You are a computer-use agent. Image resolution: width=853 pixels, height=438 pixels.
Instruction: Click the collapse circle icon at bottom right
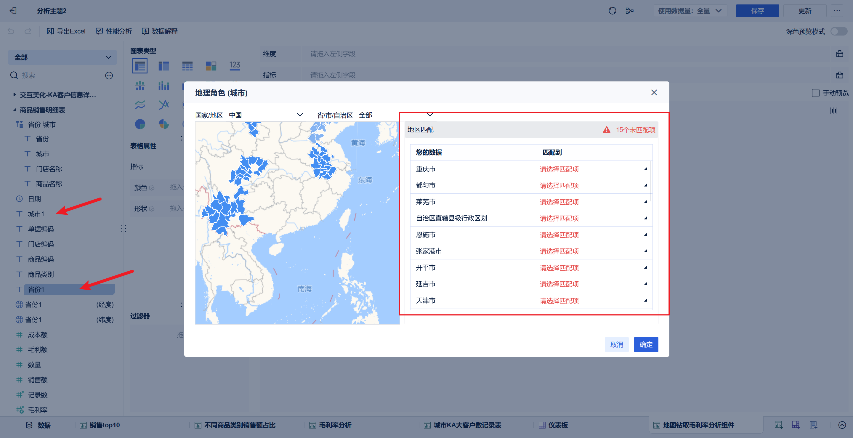(x=842, y=425)
